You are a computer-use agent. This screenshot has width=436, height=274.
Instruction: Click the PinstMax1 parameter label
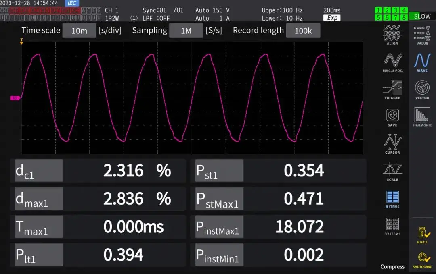219,227
